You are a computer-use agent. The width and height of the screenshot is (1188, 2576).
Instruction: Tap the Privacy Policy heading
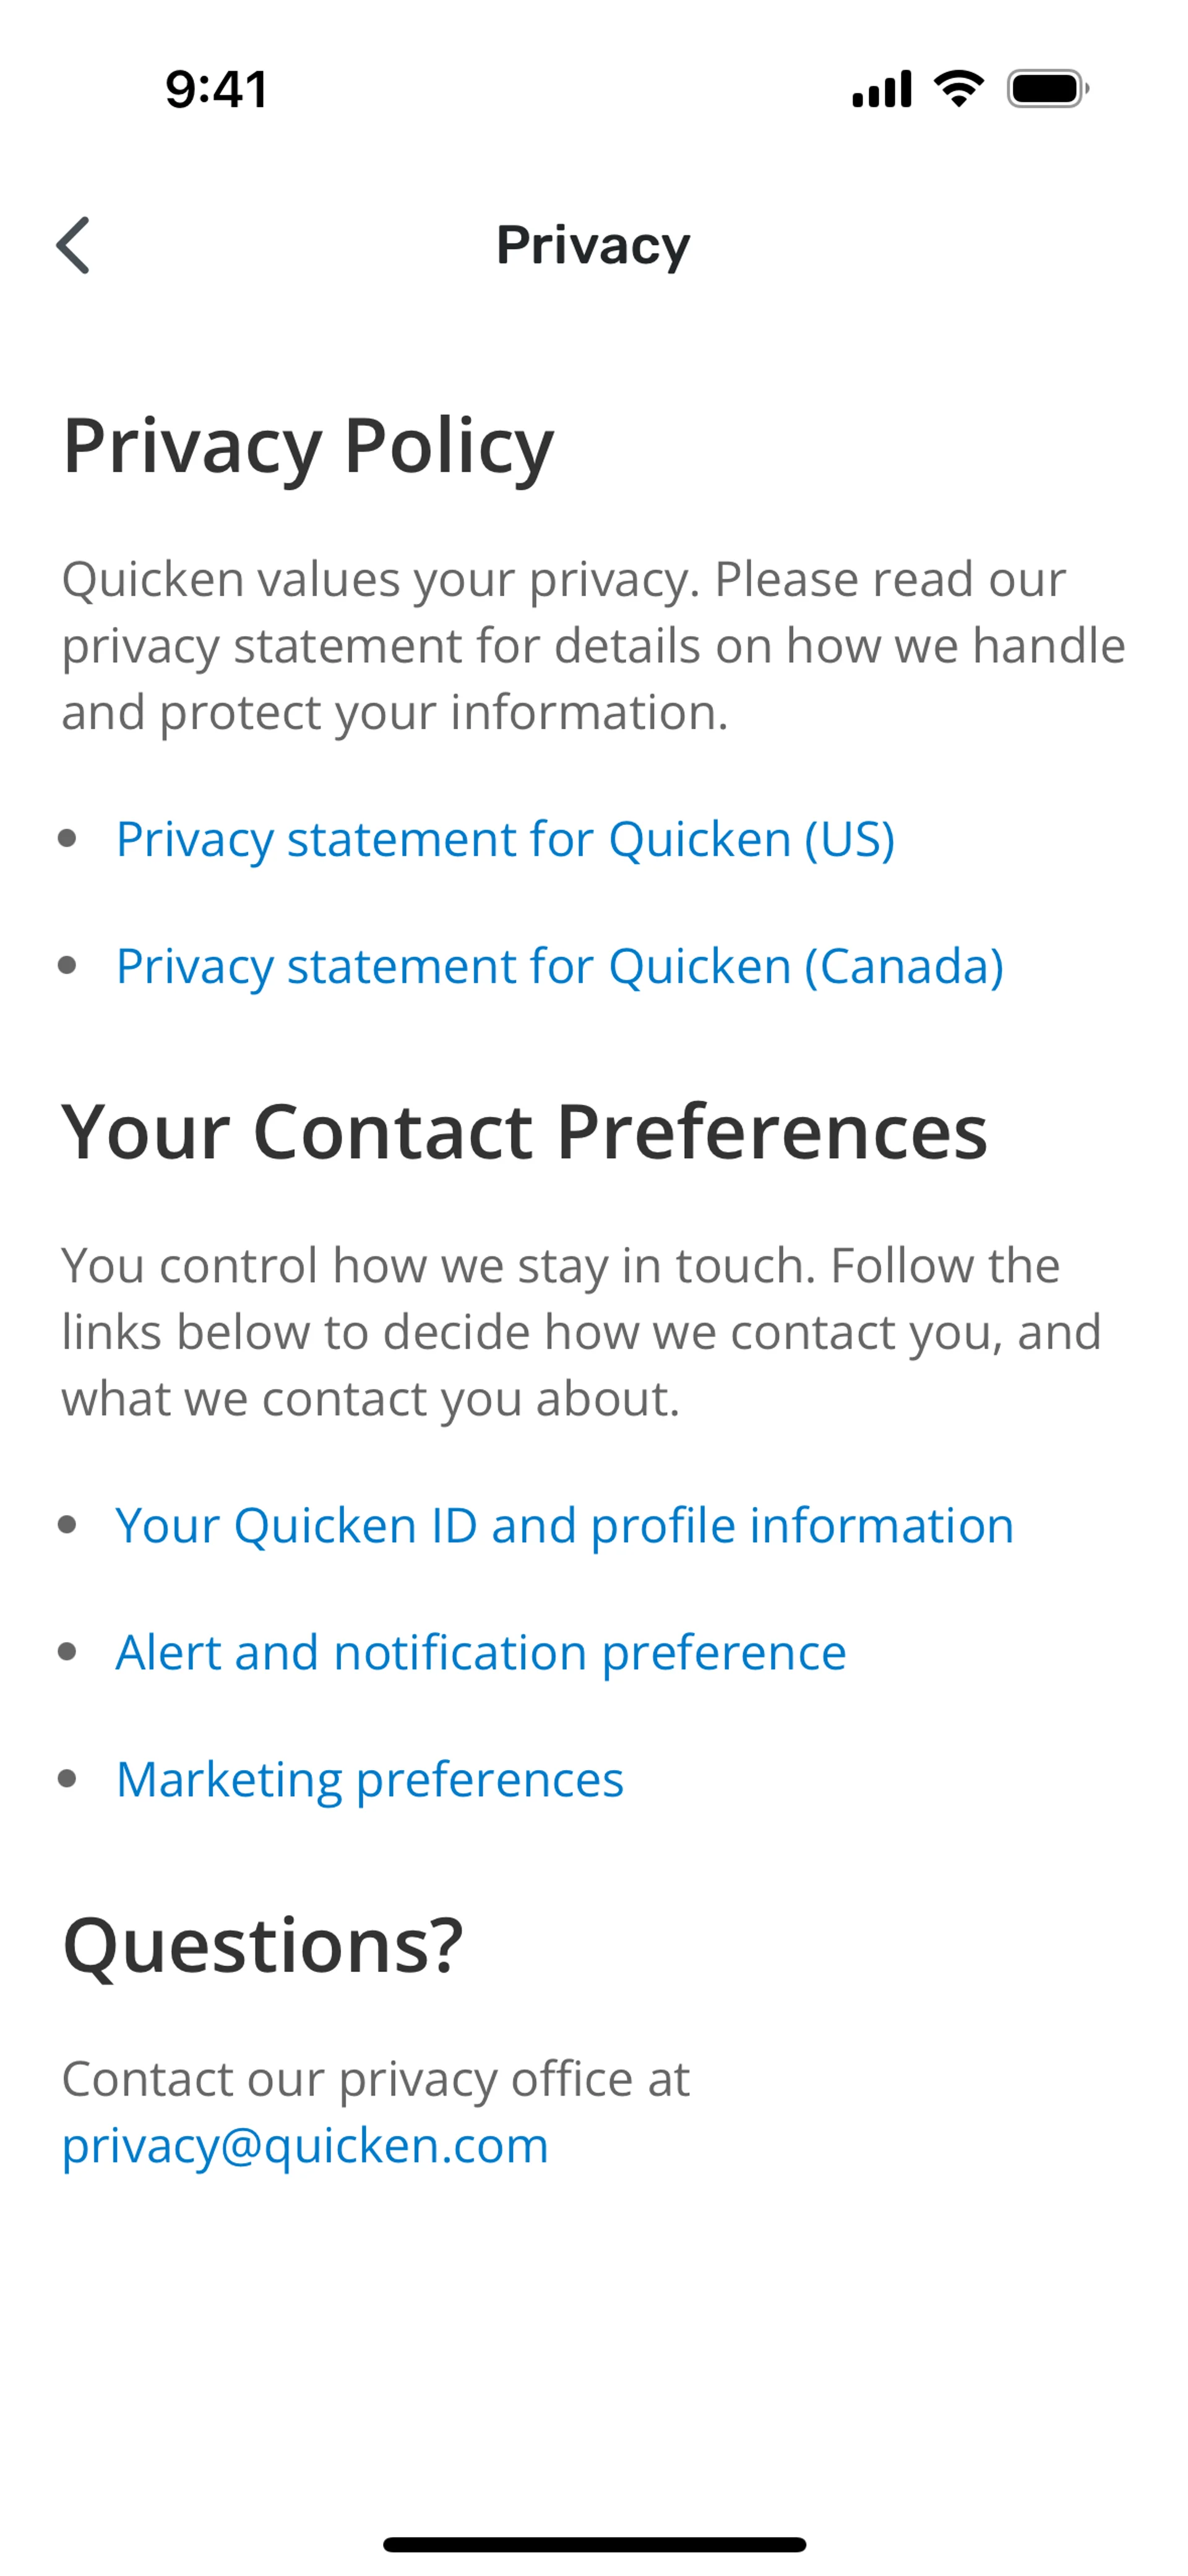coord(308,446)
